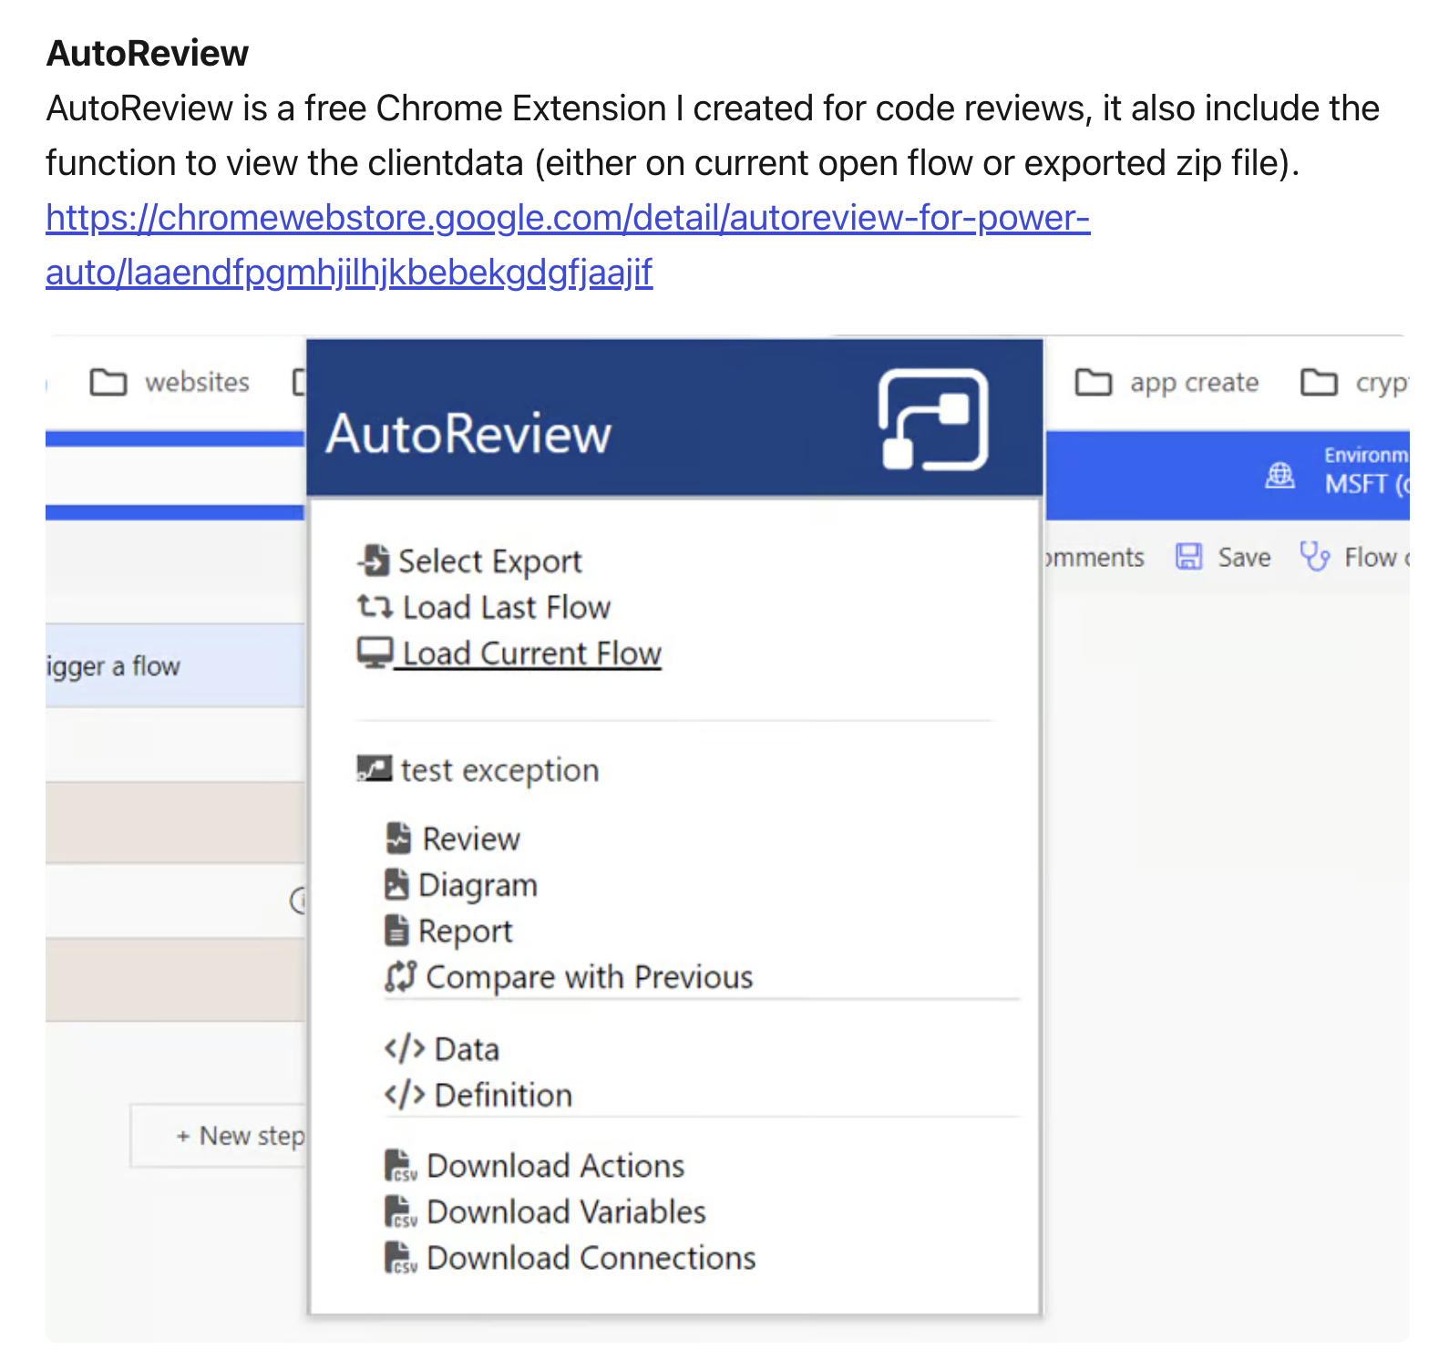Click the monitor icon for Load Current Flow
The image size is (1449, 1360).
click(375, 653)
